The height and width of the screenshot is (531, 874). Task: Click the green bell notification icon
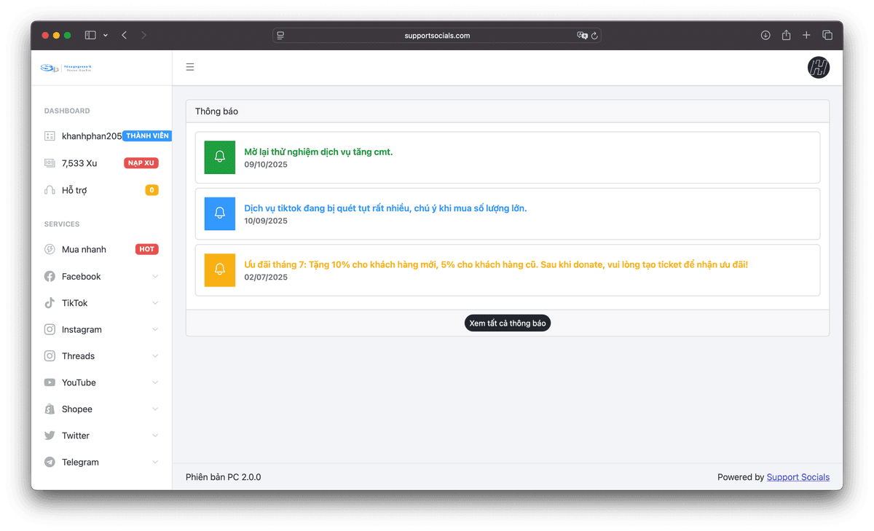click(220, 157)
